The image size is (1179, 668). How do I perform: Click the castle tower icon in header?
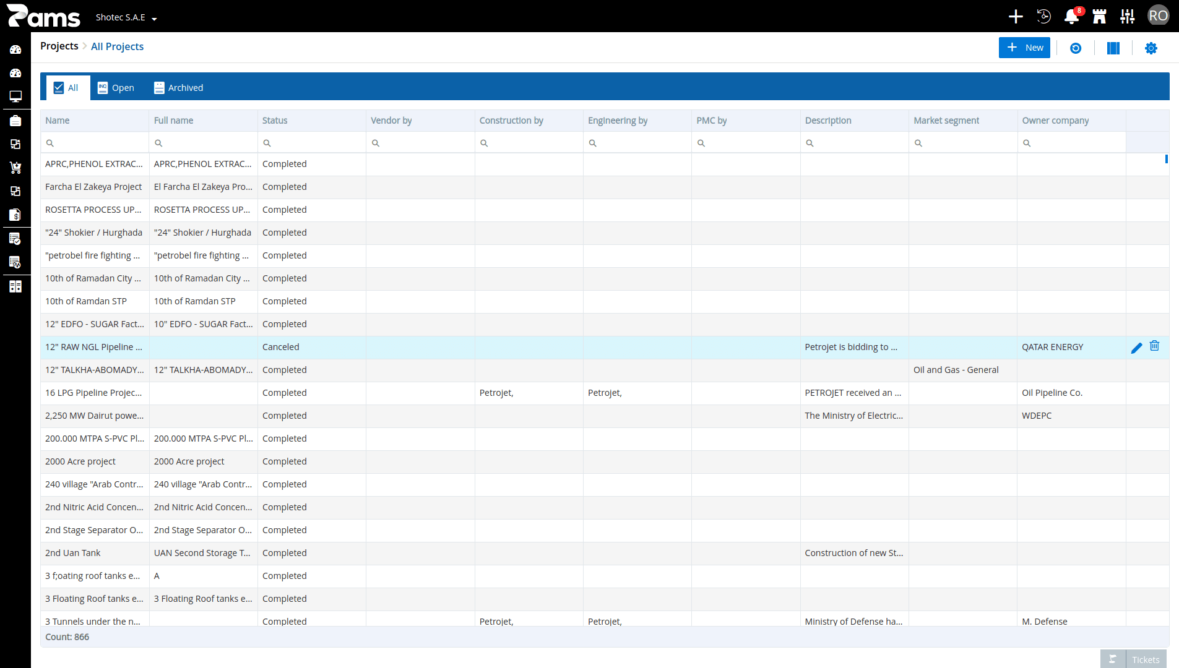click(x=1100, y=16)
